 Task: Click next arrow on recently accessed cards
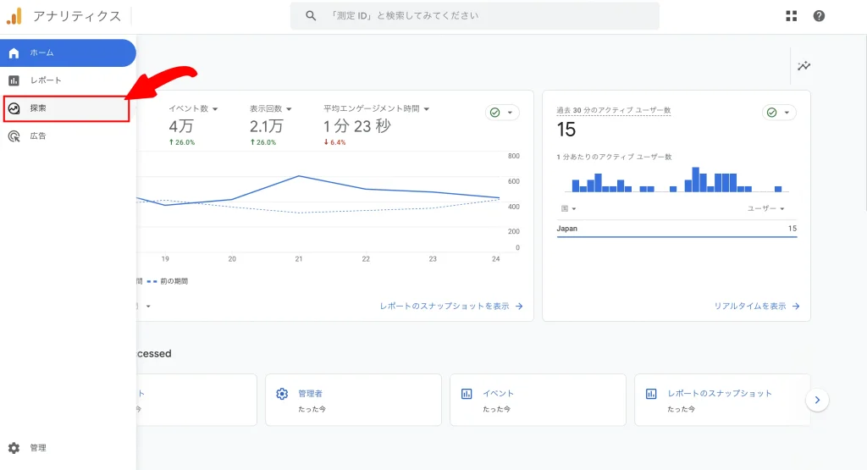[817, 400]
